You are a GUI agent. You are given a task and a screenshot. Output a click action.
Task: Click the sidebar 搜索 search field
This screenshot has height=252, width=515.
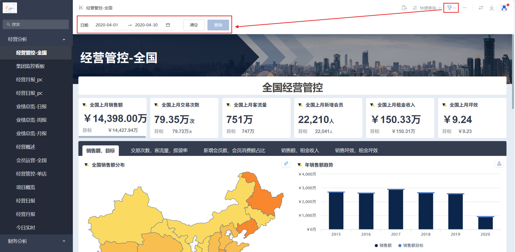[36, 24]
